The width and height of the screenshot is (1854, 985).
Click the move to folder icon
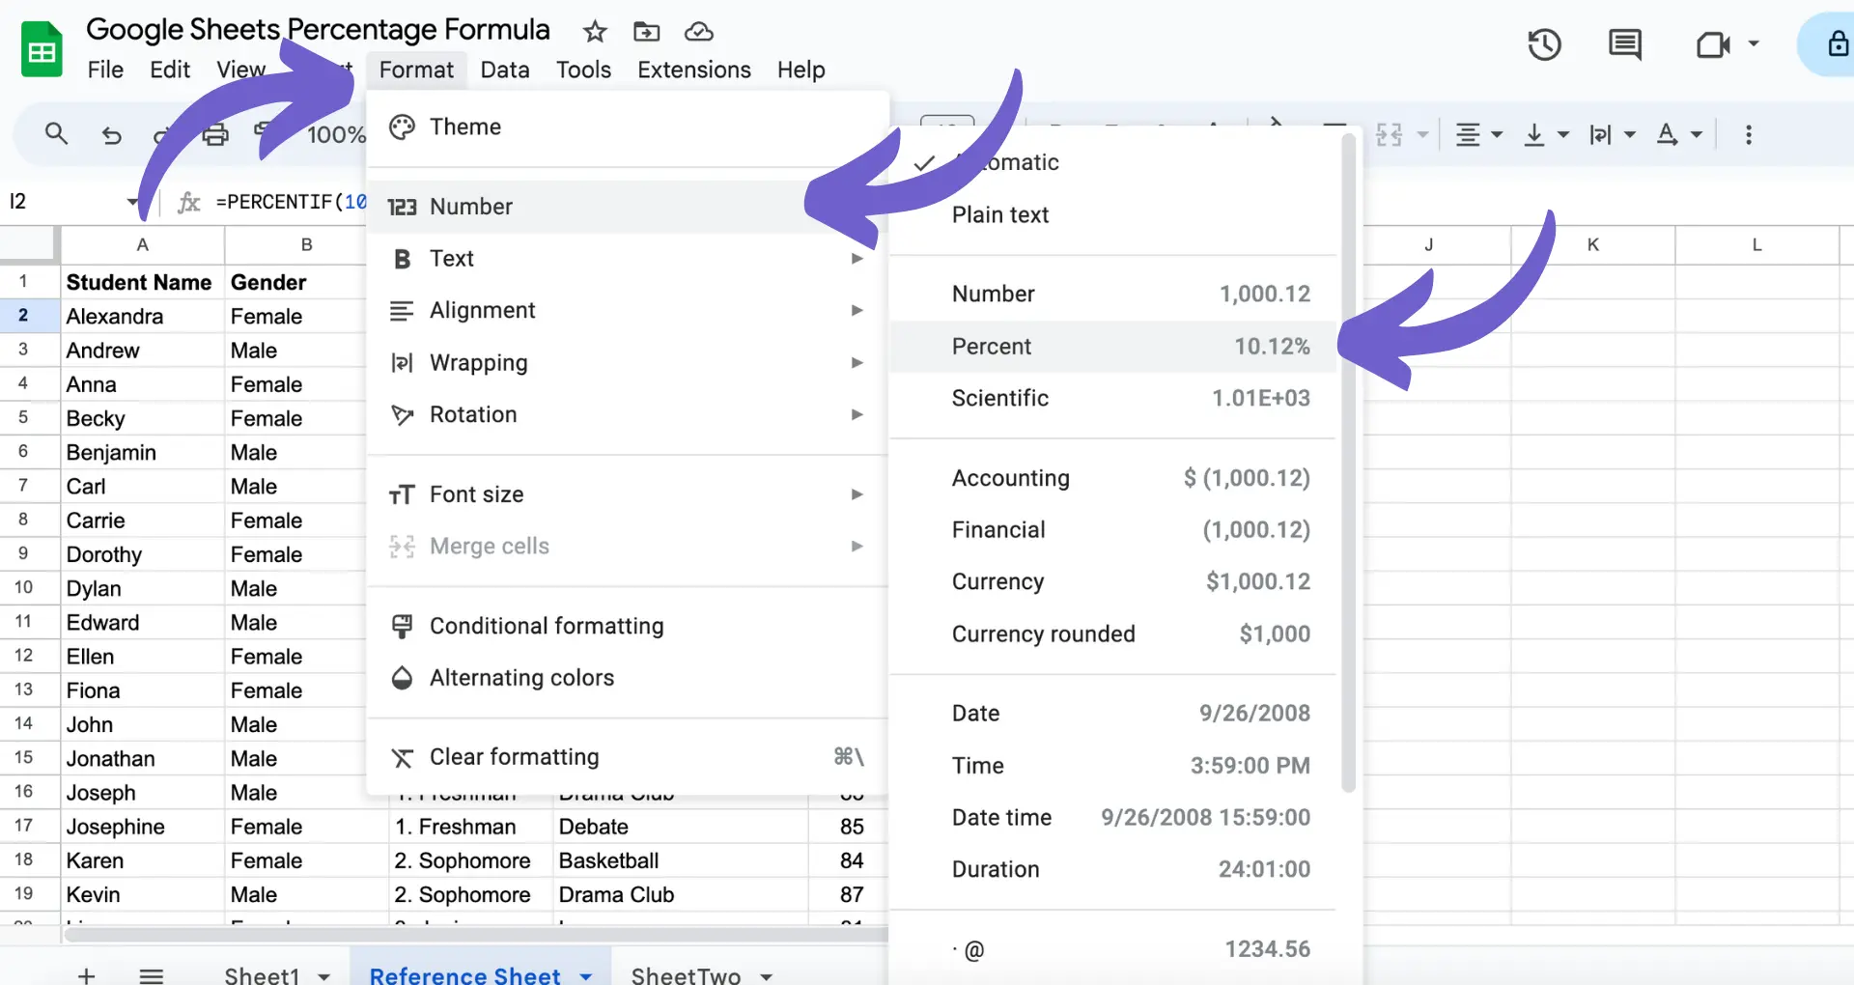coord(646,32)
